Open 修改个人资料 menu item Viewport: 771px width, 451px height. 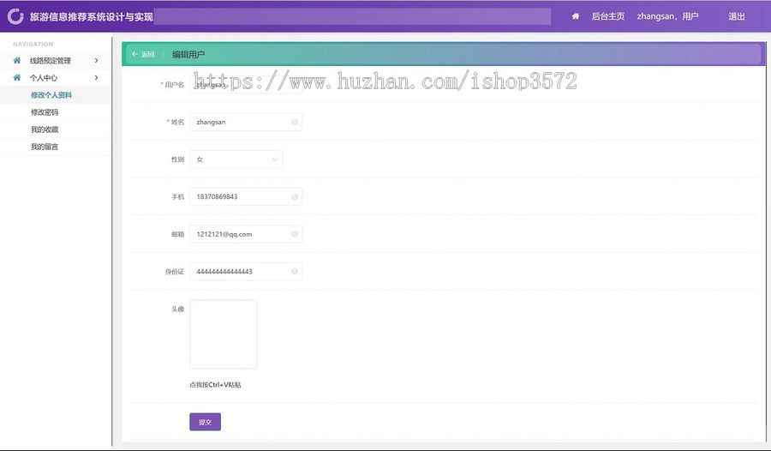[51, 95]
